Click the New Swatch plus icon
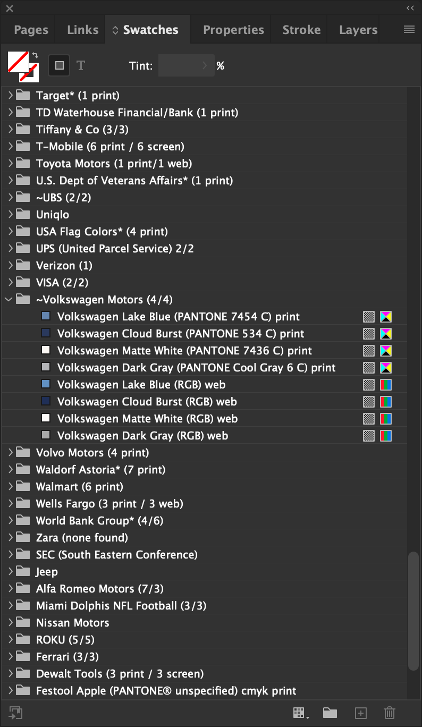This screenshot has width=422, height=727. tap(361, 713)
